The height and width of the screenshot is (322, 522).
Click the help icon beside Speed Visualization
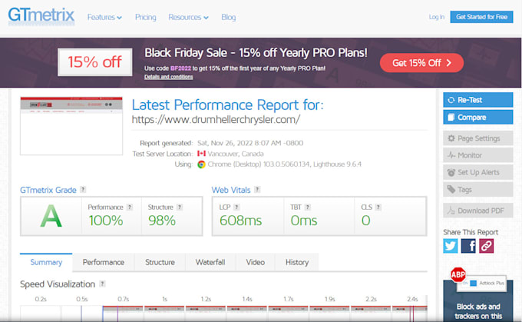coord(103,284)
